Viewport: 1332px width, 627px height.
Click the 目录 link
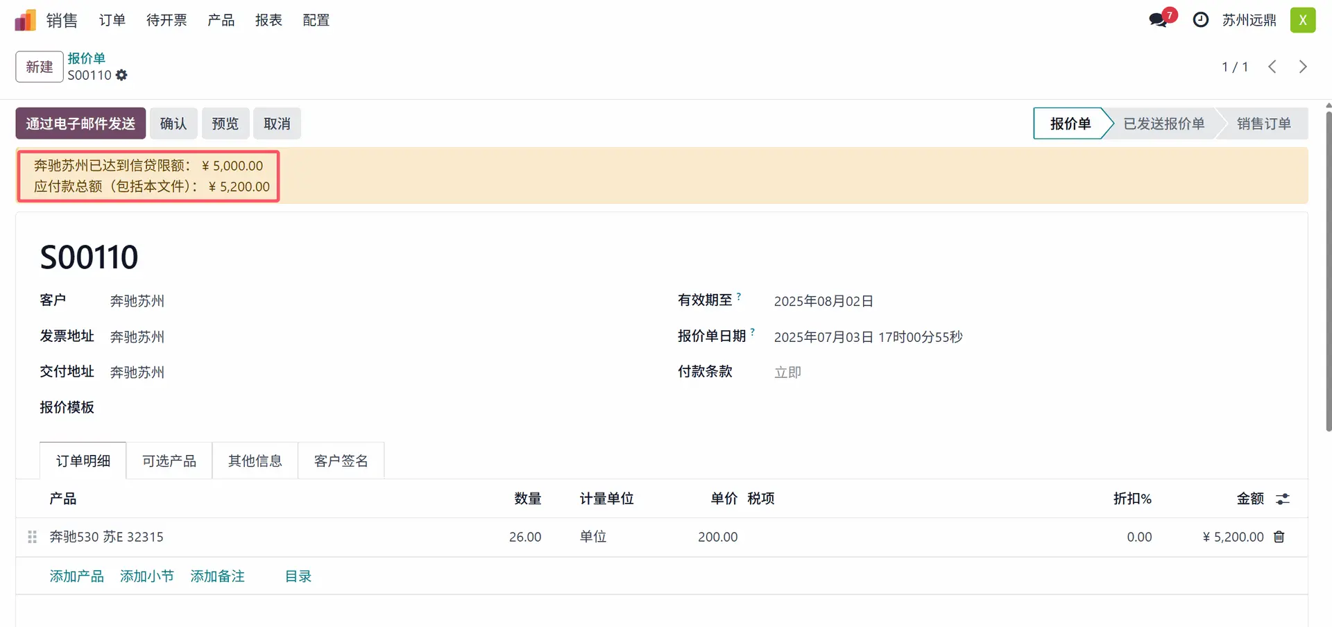tap(298, 576)
